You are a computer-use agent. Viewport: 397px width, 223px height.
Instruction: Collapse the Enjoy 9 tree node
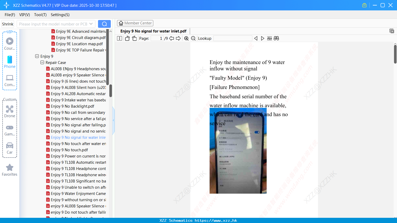click(x=37, y=56)
